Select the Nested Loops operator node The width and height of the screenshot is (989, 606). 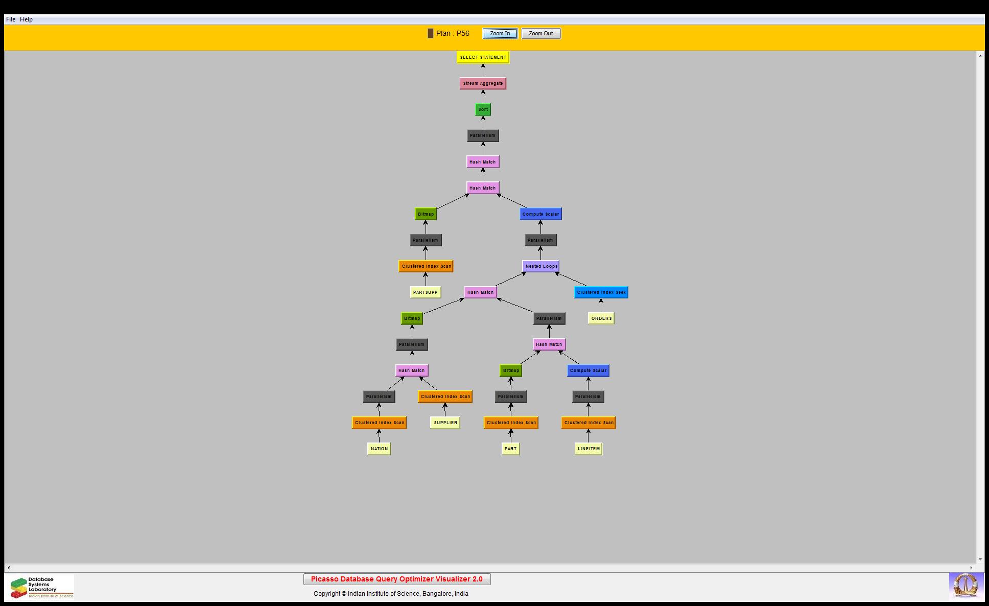tap(541, 266)
